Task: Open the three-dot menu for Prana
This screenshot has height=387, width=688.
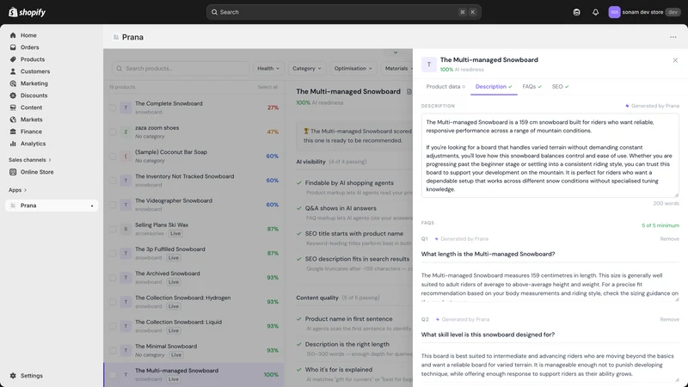Action: click(x=673, y=37)
